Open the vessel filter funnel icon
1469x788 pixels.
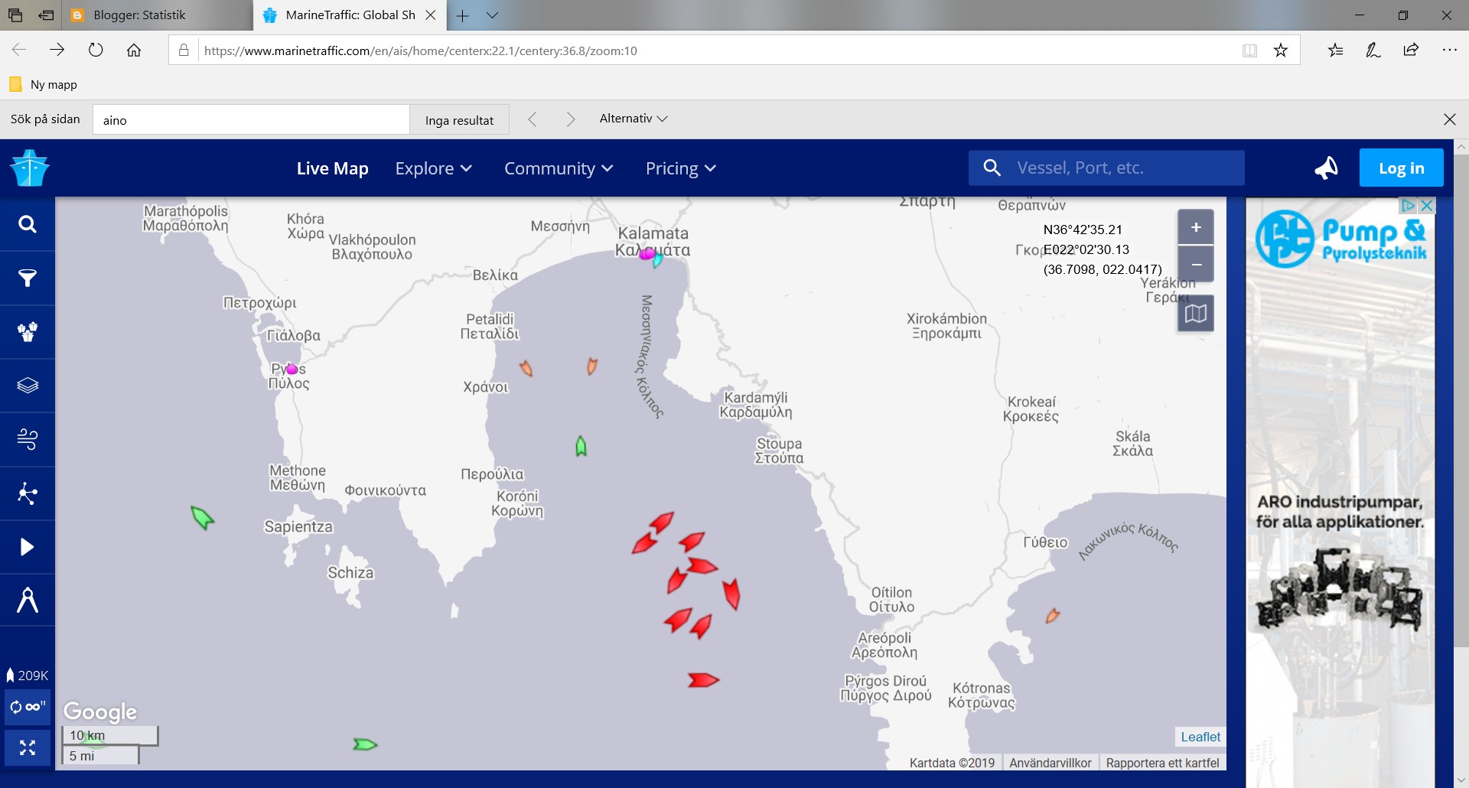click(x=28, y=278)
